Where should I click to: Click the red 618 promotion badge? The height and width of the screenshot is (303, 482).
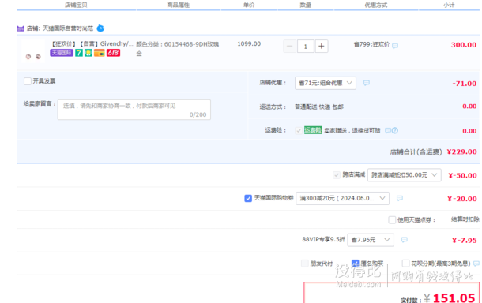coord(113,53)
